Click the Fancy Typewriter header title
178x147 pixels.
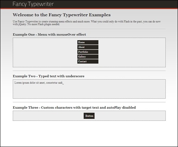[33, 4]
